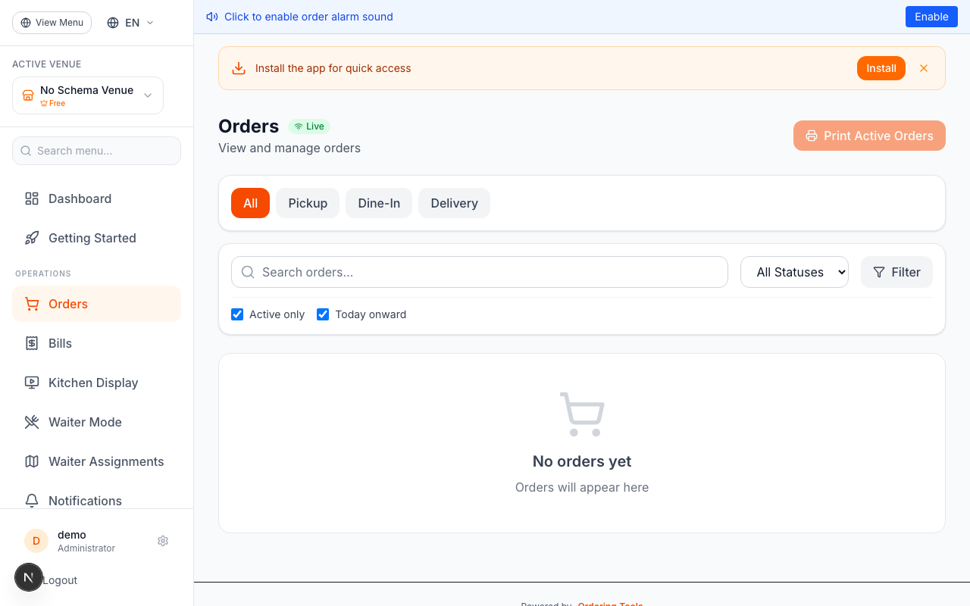This screenshot has width=970, height=606.
Task: Open the EN language dropdown
Action: [x=130, y=23]
